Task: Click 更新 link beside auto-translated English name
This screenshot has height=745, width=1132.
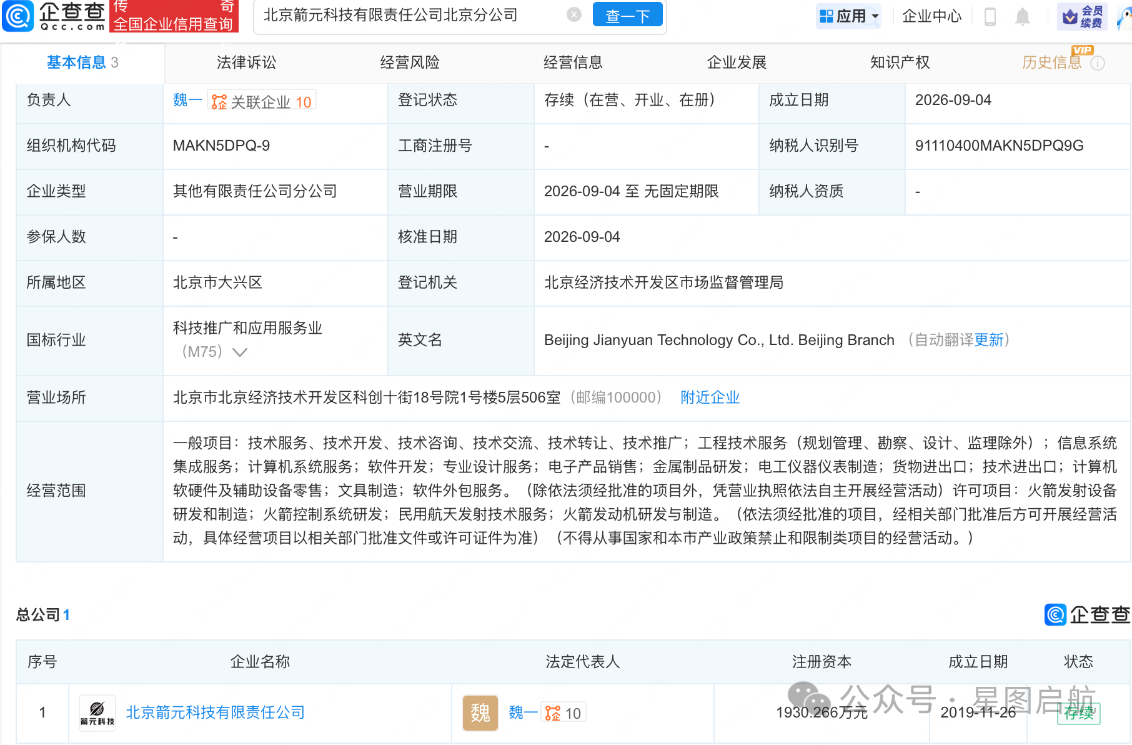Action: (988, 340)
